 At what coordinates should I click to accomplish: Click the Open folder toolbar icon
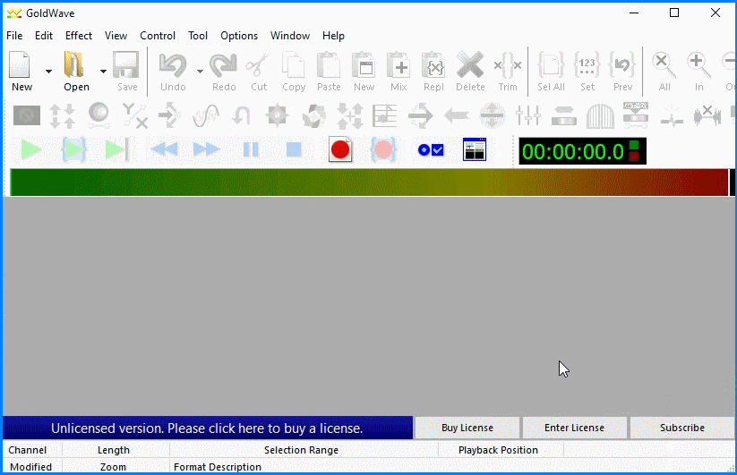[x=74, y=65]
